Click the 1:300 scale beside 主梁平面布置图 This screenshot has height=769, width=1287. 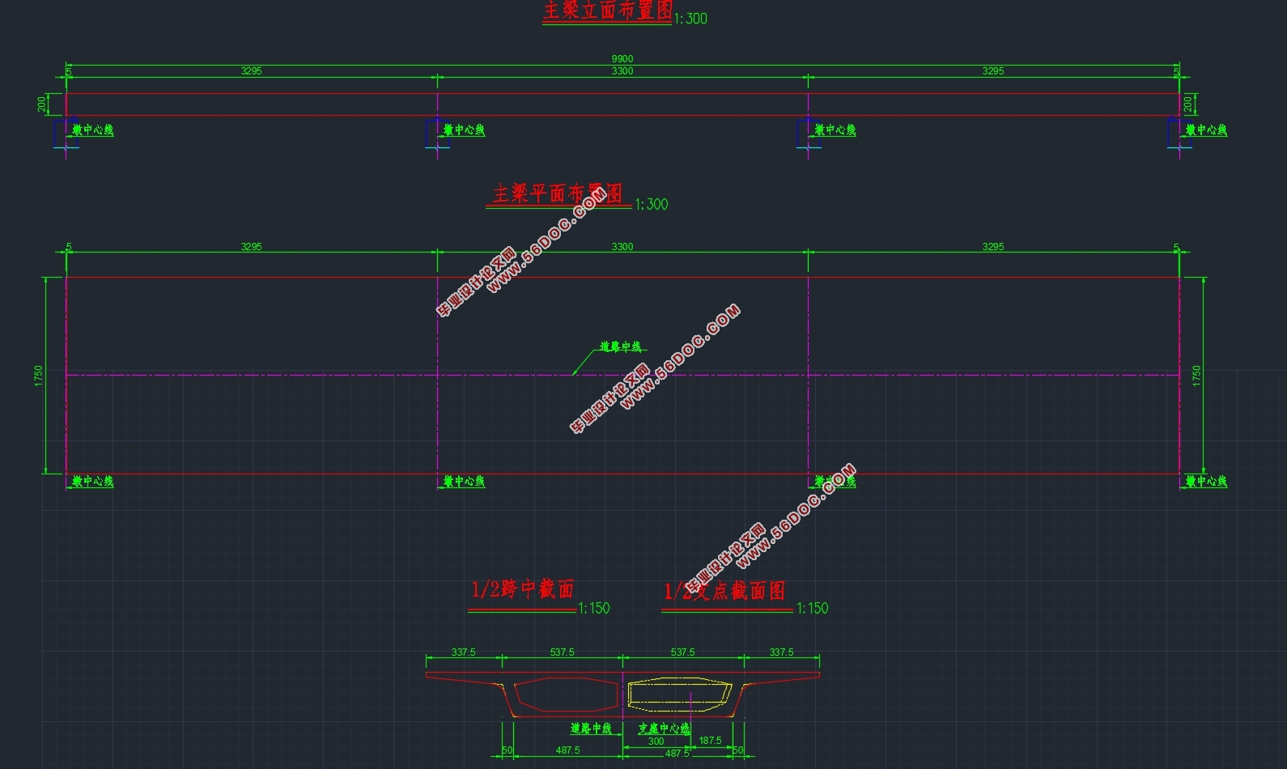tap(652, 204)
